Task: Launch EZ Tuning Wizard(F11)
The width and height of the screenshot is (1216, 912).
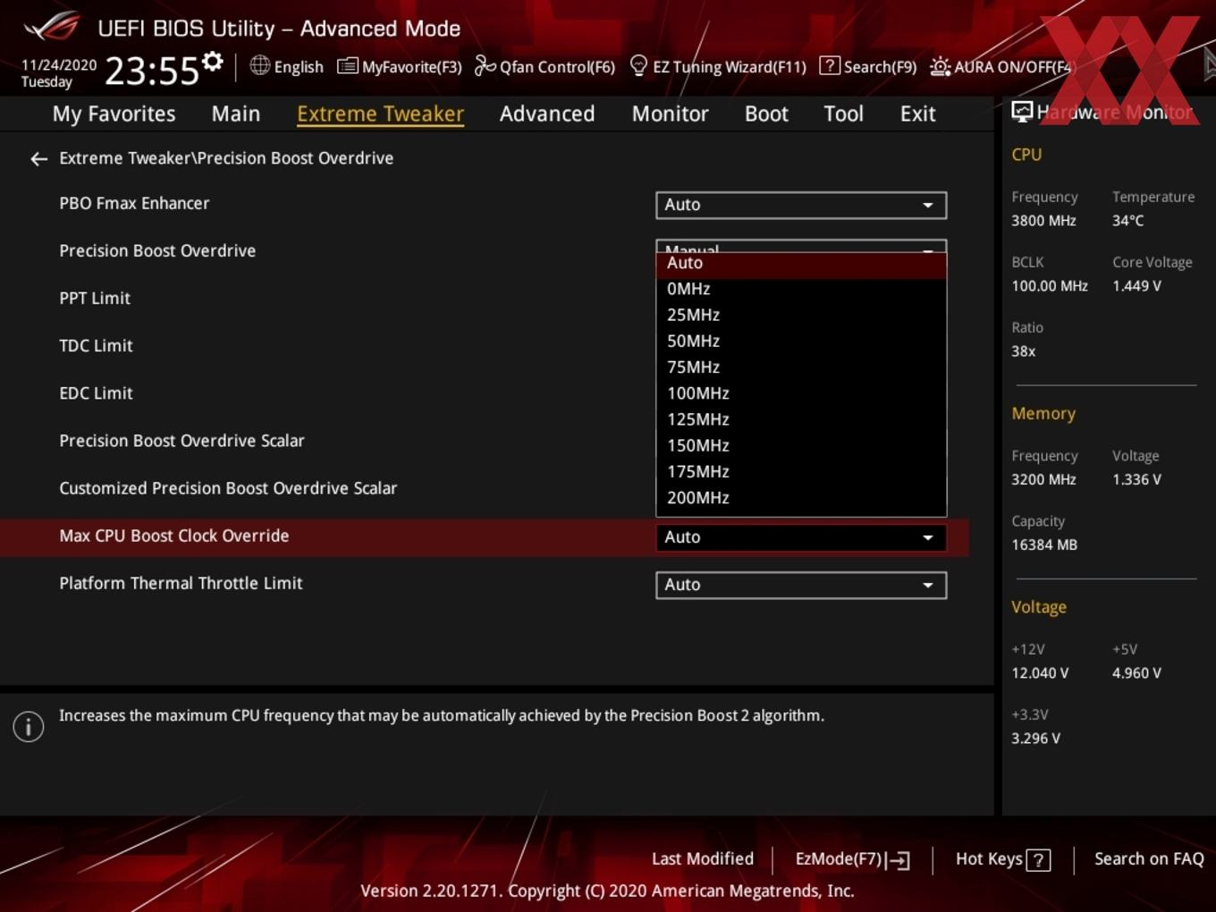Action: click(718, 66)
